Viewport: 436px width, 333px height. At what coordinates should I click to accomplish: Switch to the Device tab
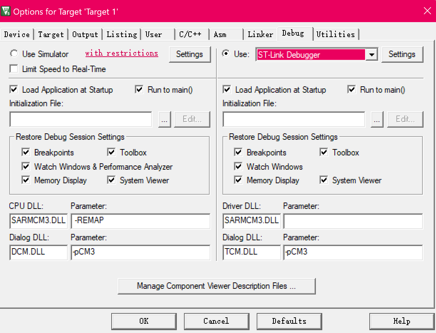(17, 34)
